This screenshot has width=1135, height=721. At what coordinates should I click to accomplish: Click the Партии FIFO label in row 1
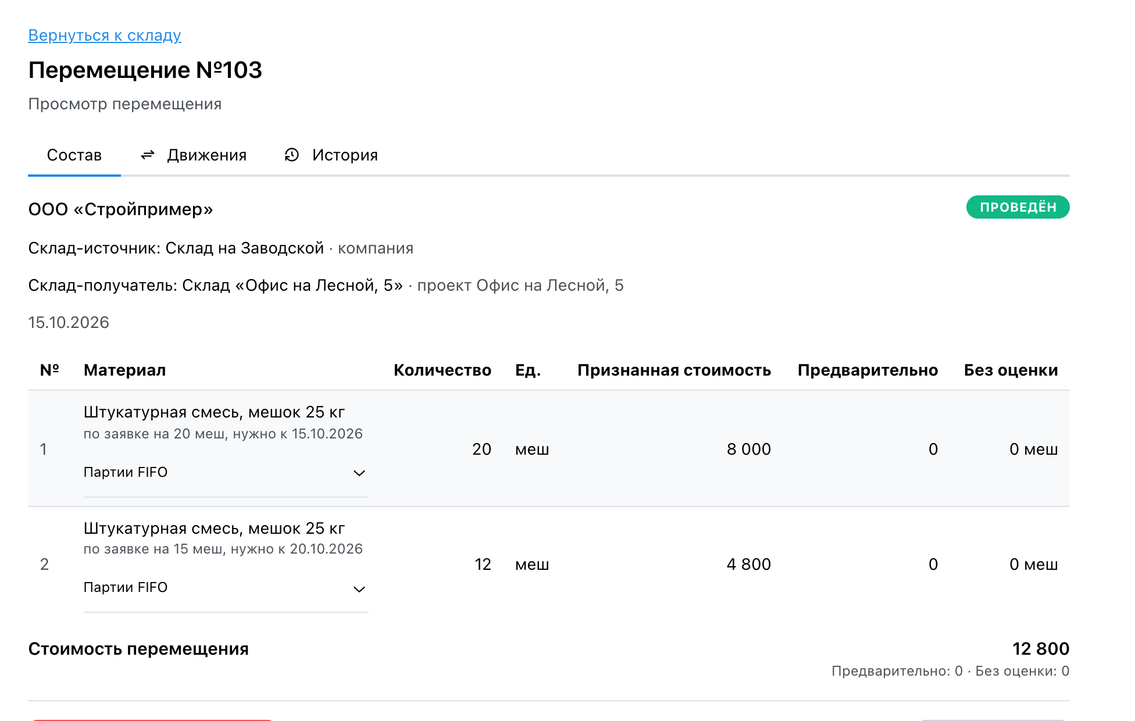click(x=126, y=472)
